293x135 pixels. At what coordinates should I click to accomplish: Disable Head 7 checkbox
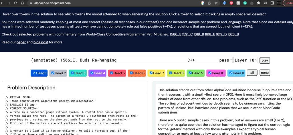151,73
